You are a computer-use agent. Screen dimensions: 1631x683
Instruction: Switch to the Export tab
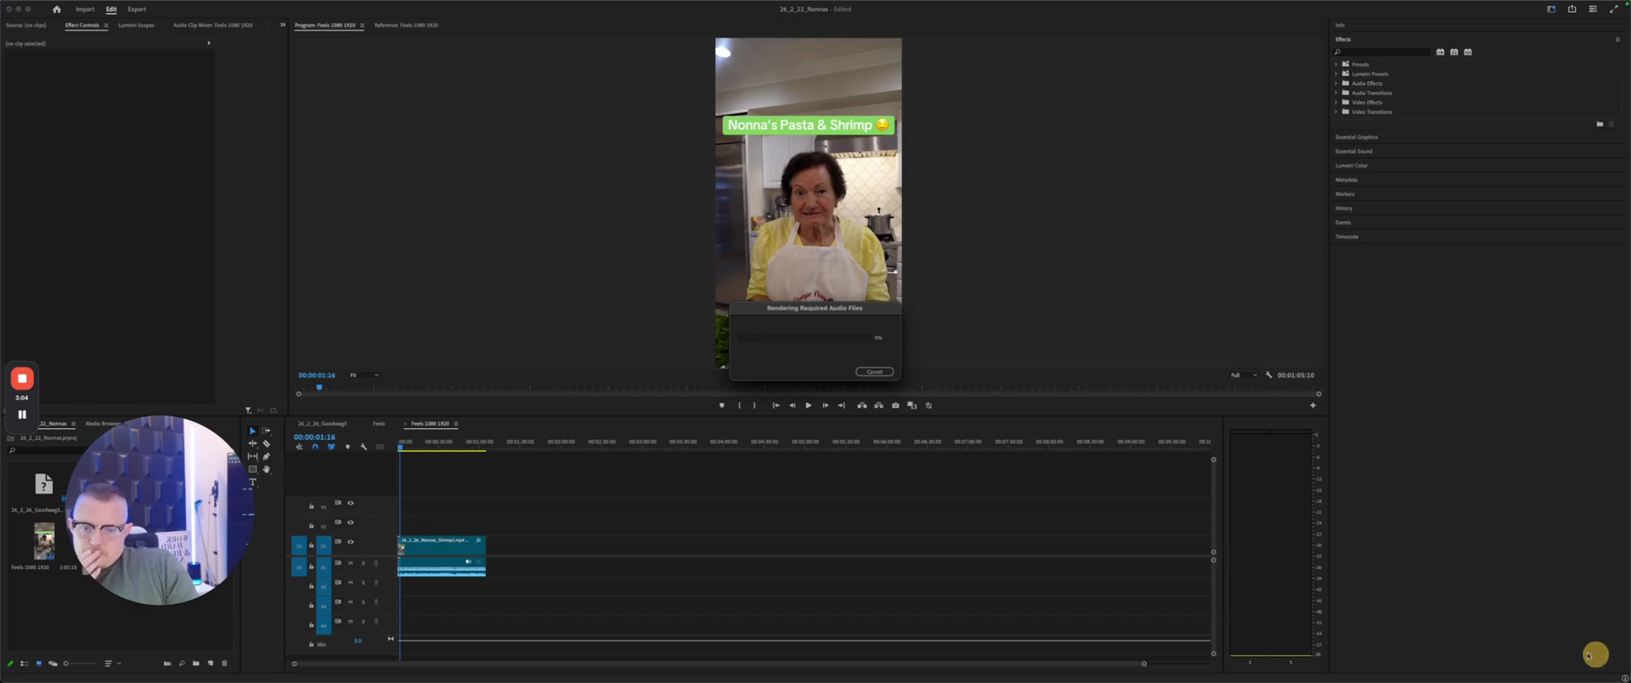coord(137,9)
